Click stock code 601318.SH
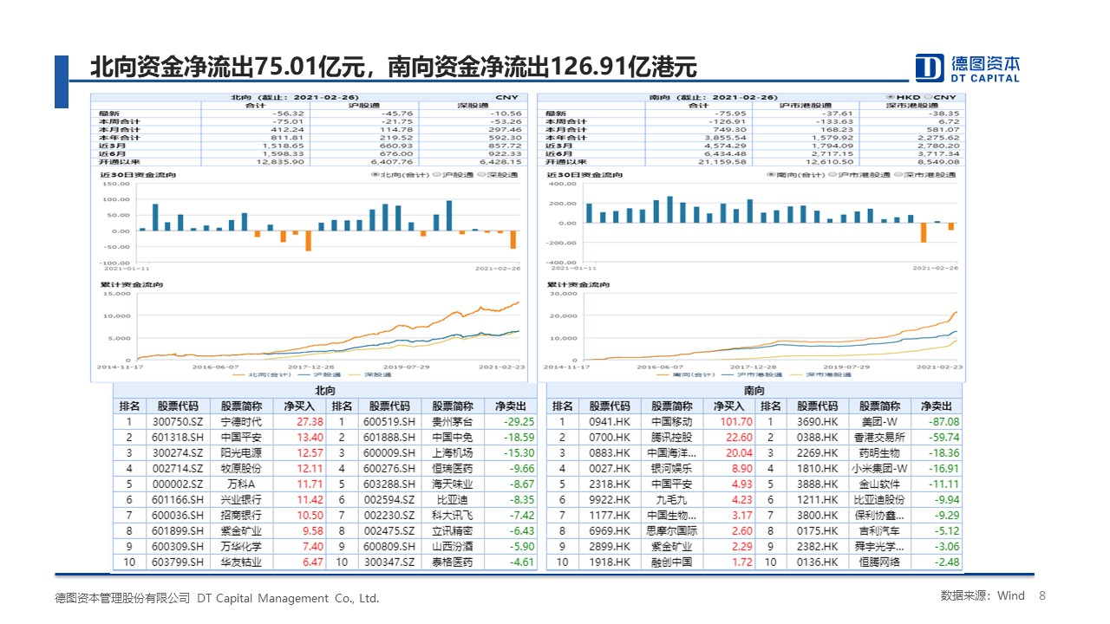The width and height of the screenshot is (1110, 624). click(176, 438)
